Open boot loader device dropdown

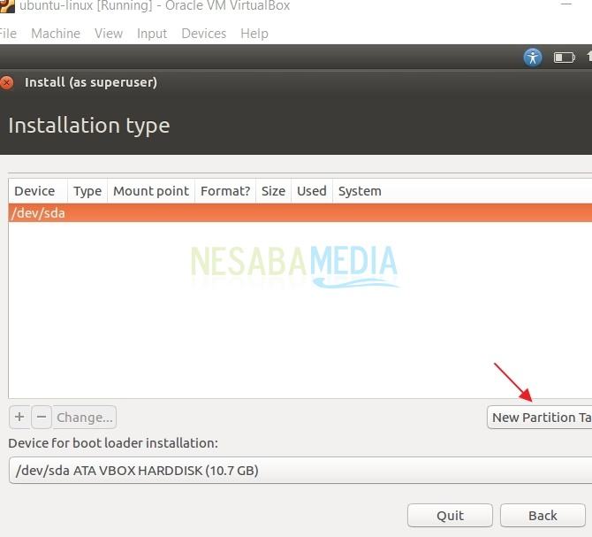click(x=300, y=470)
